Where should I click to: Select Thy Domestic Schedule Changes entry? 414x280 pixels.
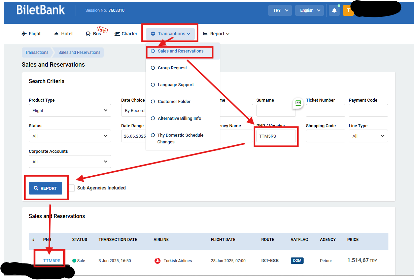(180, 138)
